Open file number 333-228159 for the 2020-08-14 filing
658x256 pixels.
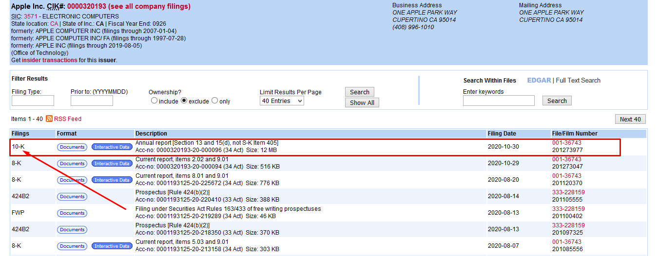pos(568,192)
